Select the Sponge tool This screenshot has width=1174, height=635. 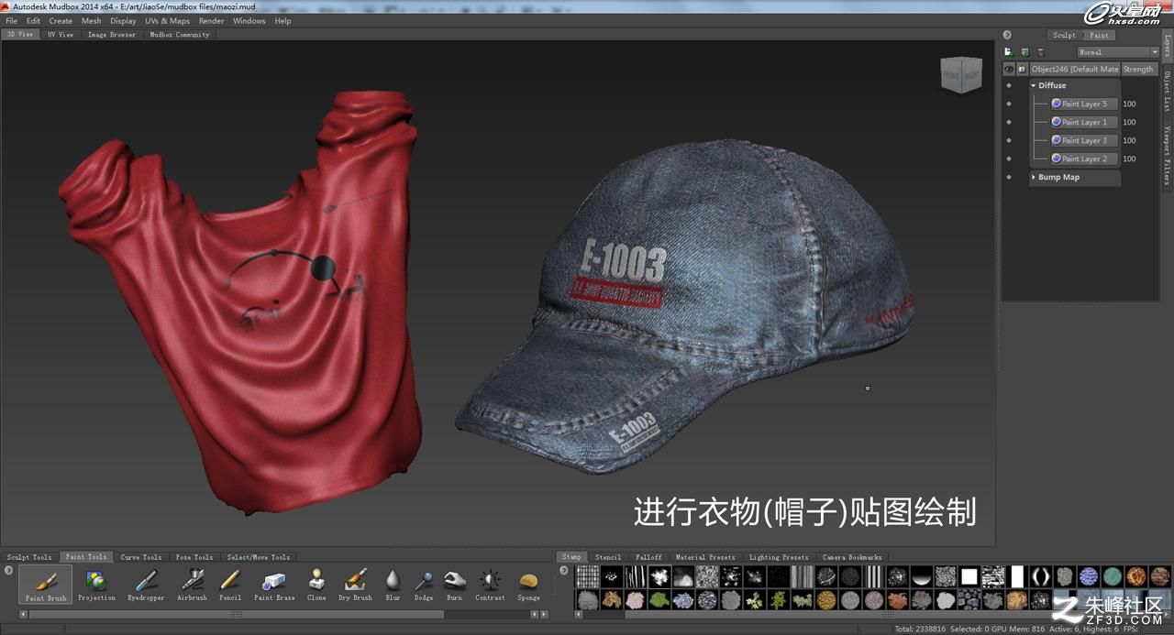[528, 584]
